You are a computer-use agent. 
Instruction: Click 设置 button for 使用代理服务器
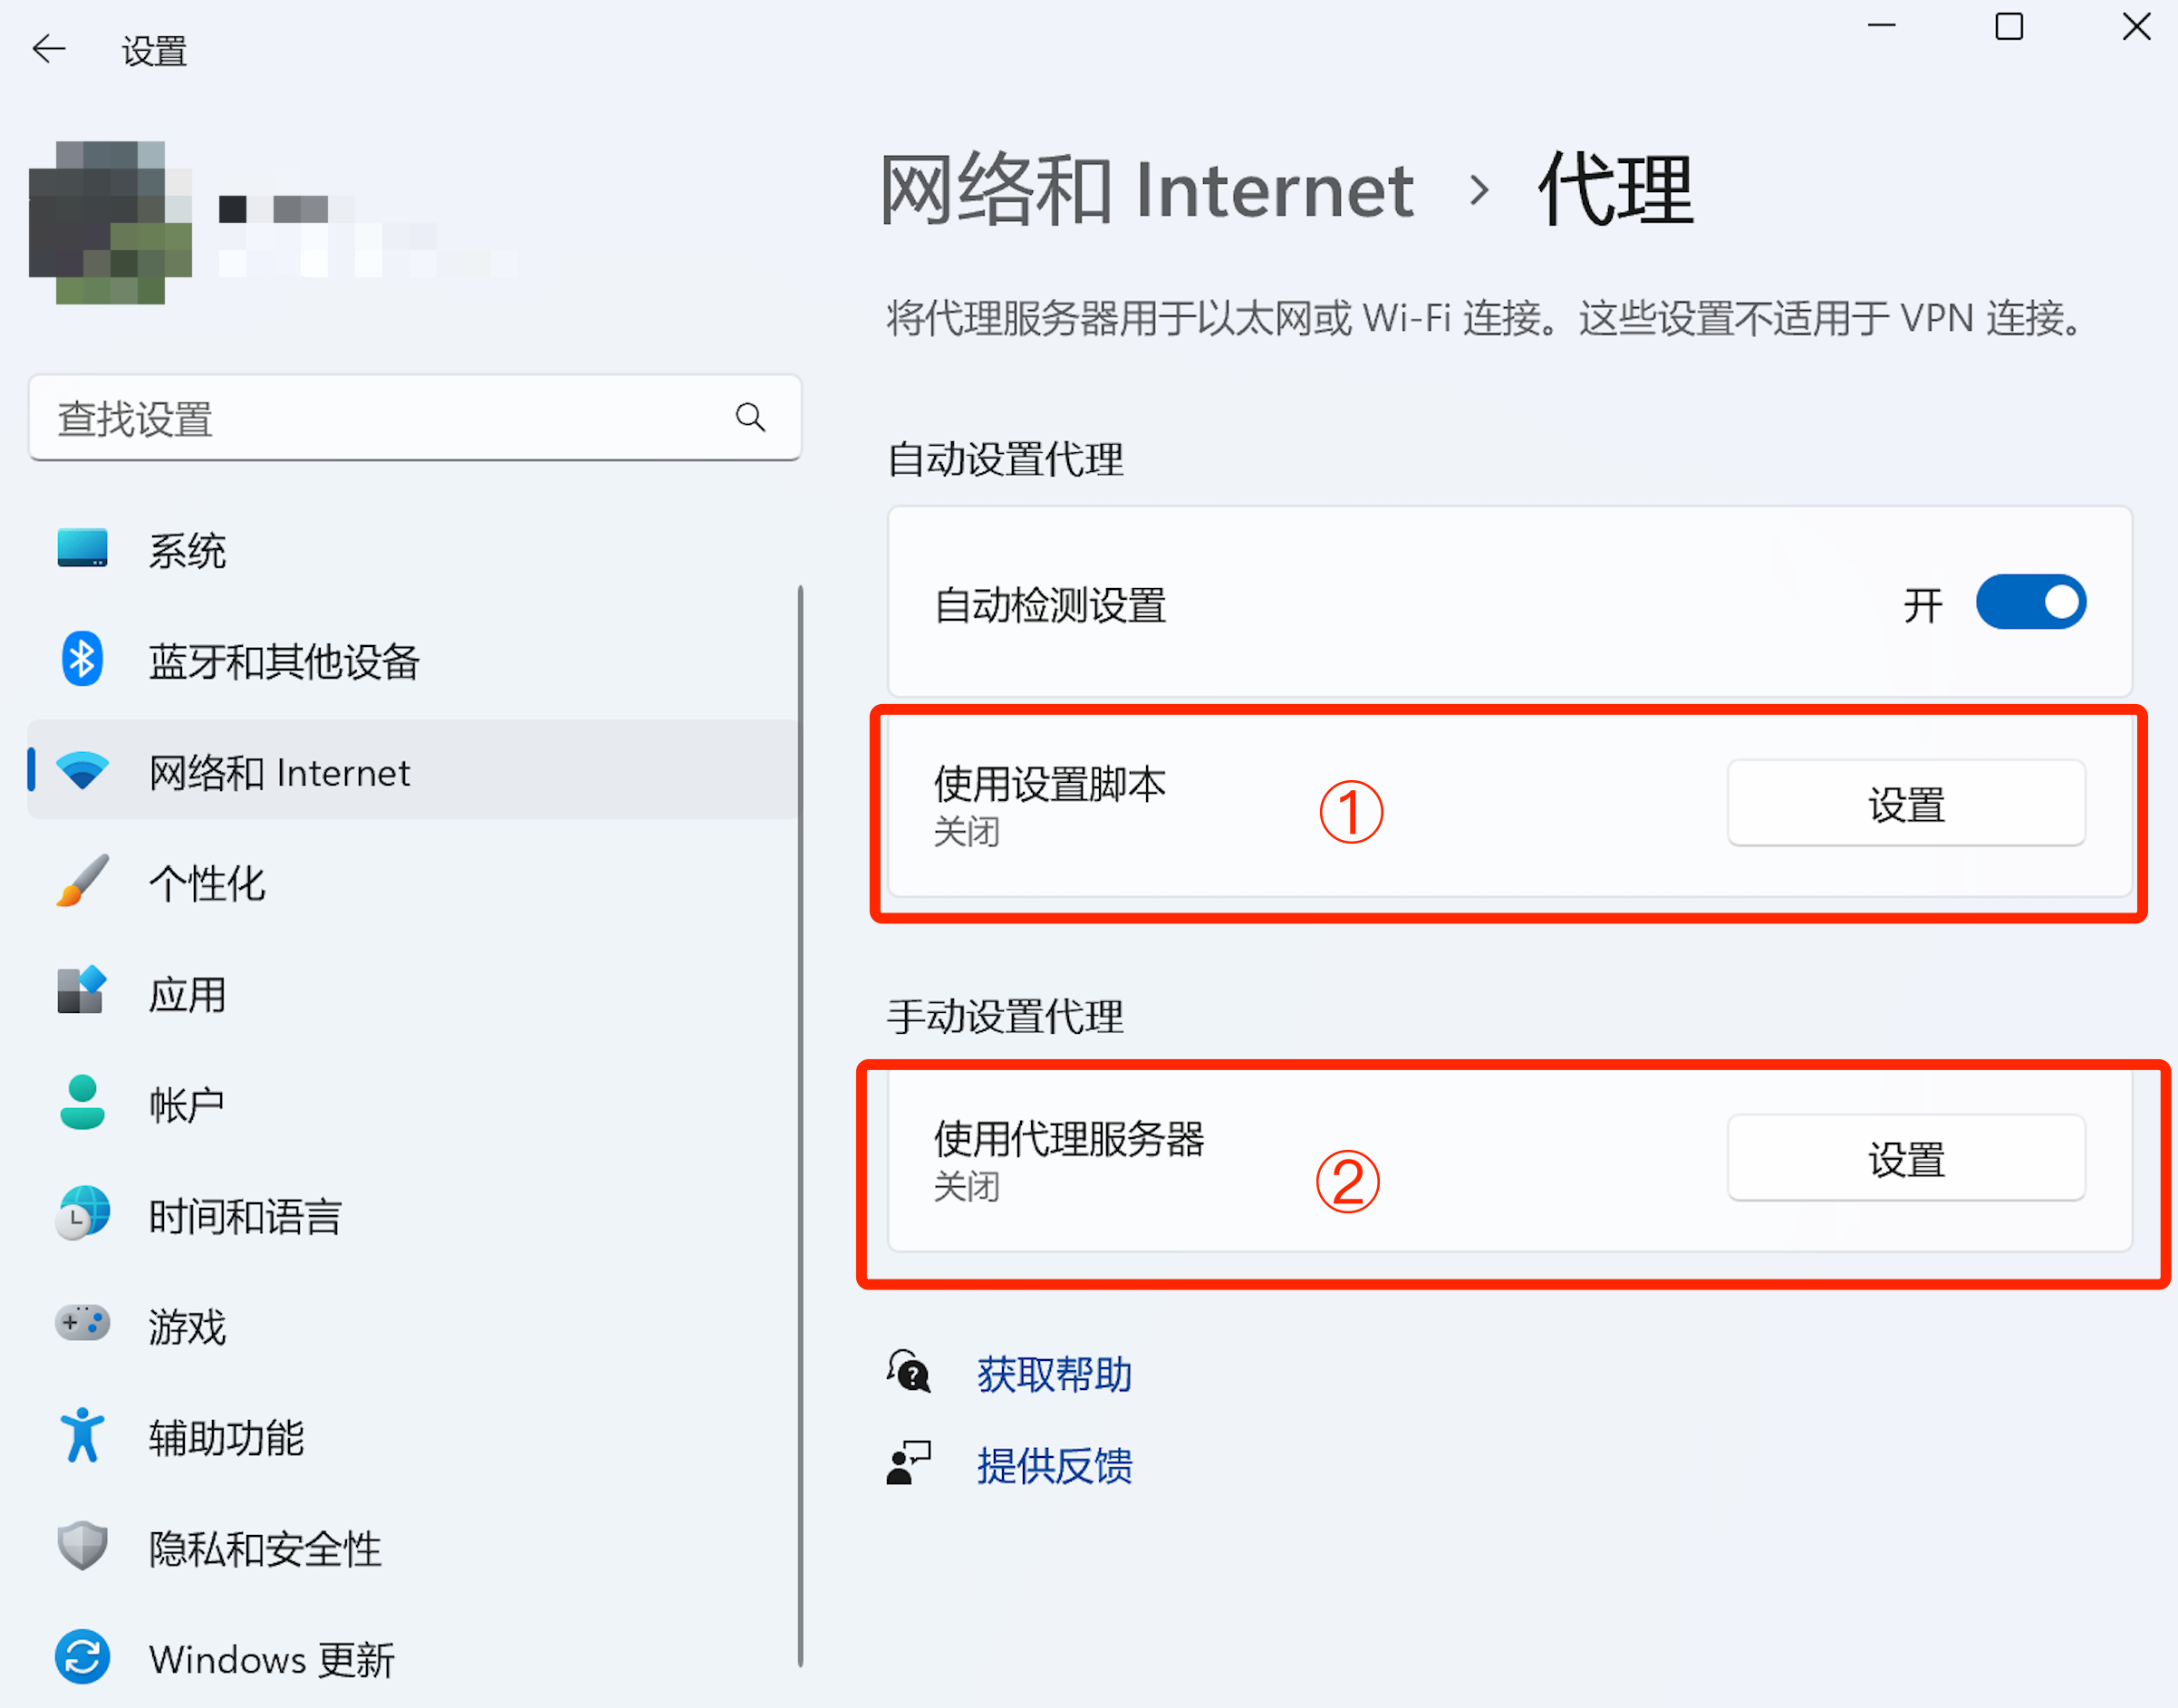point(1906,1158)
